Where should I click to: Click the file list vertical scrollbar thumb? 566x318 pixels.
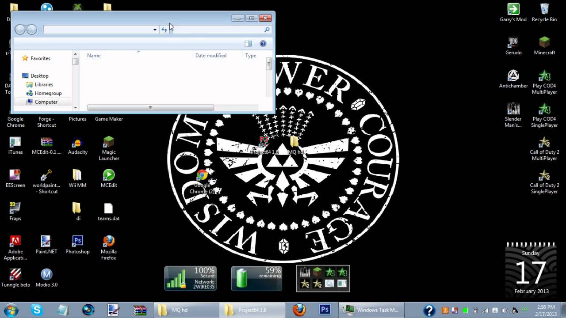(268, 64)
